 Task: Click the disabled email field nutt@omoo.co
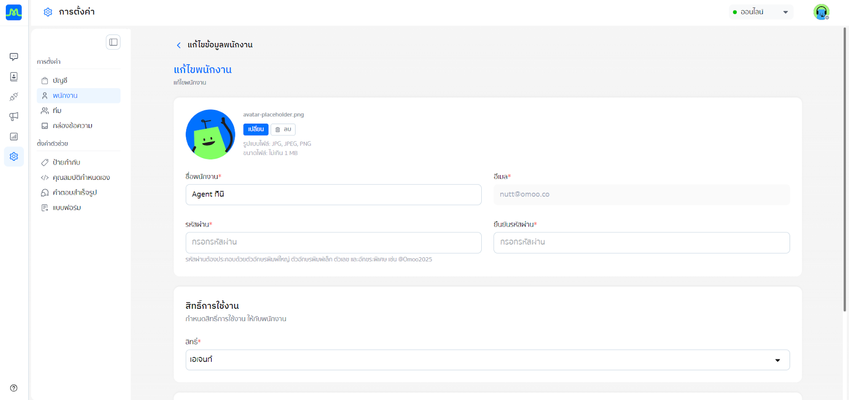pos(642,195)
